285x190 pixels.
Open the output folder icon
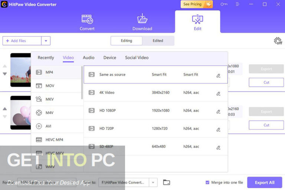pyautogui.click(x=167, y=182)
